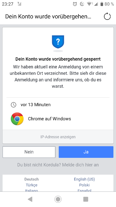Tap the Chrome browser logo

coord(17,119)
